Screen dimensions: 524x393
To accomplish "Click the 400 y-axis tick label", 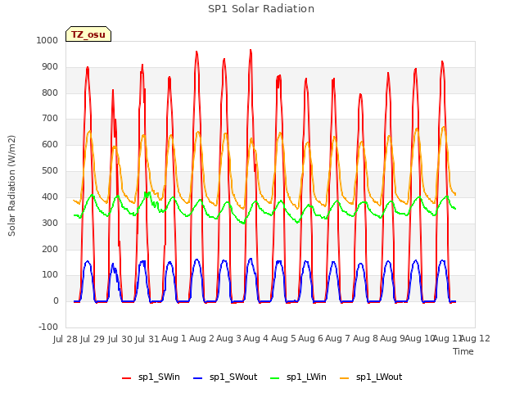I will coord(50,196).
